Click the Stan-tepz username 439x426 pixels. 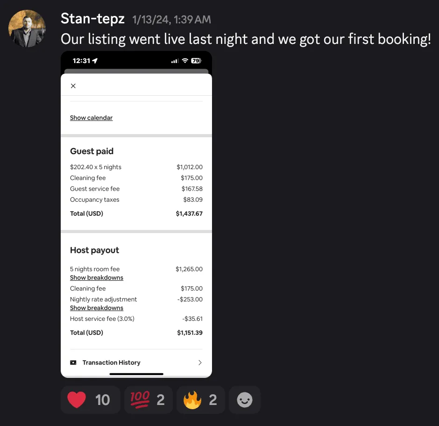click(x=92, y=19)
